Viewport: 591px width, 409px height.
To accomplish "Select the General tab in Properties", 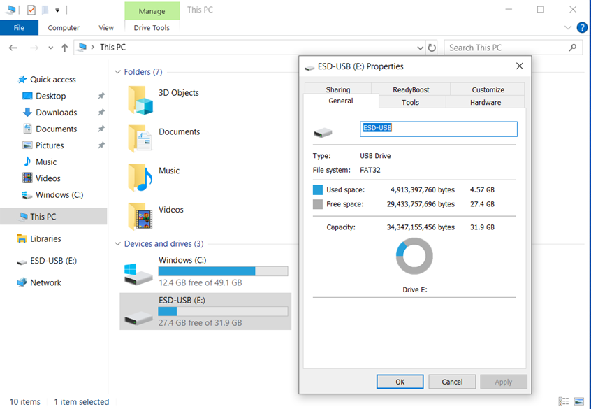I will (341, 101).
